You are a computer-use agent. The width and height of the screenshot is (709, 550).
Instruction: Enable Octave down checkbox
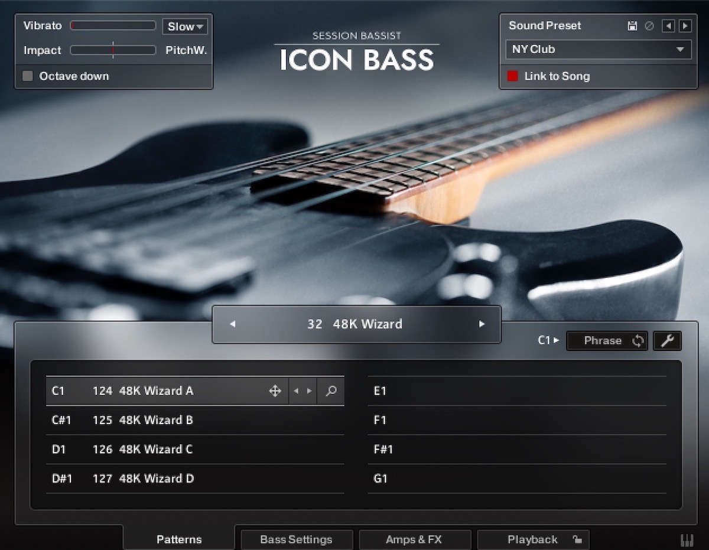(x=28, y=76)
